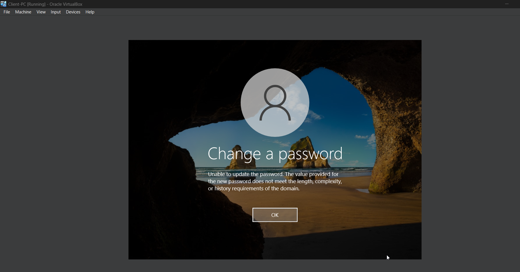
Task: Open the Machine menu
Action: pyautogui.click(x=23, y=12)
